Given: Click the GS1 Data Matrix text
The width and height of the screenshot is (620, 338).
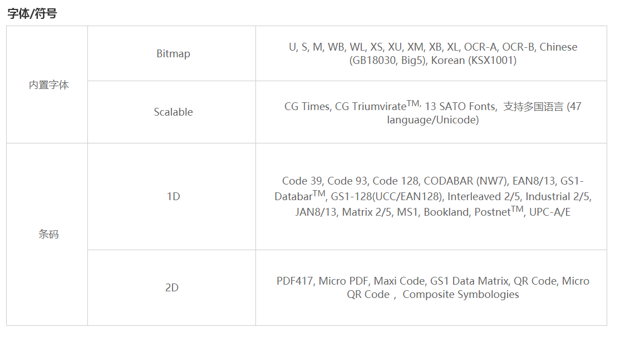Looking at the screenshot, I should [469, 281].
